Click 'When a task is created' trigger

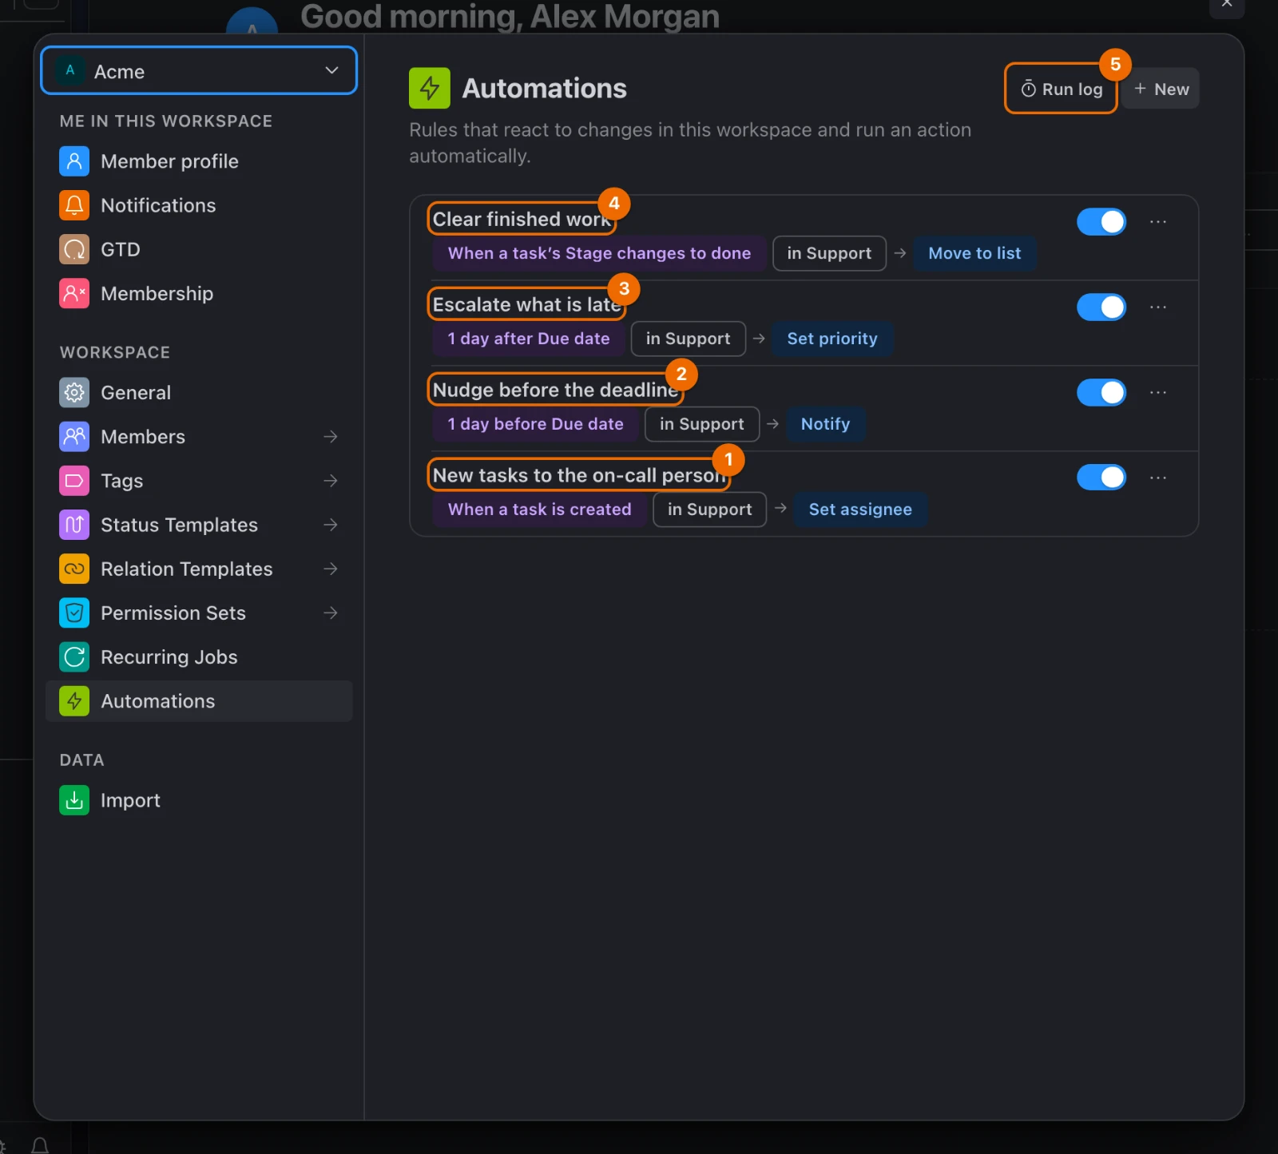[539, 510]
